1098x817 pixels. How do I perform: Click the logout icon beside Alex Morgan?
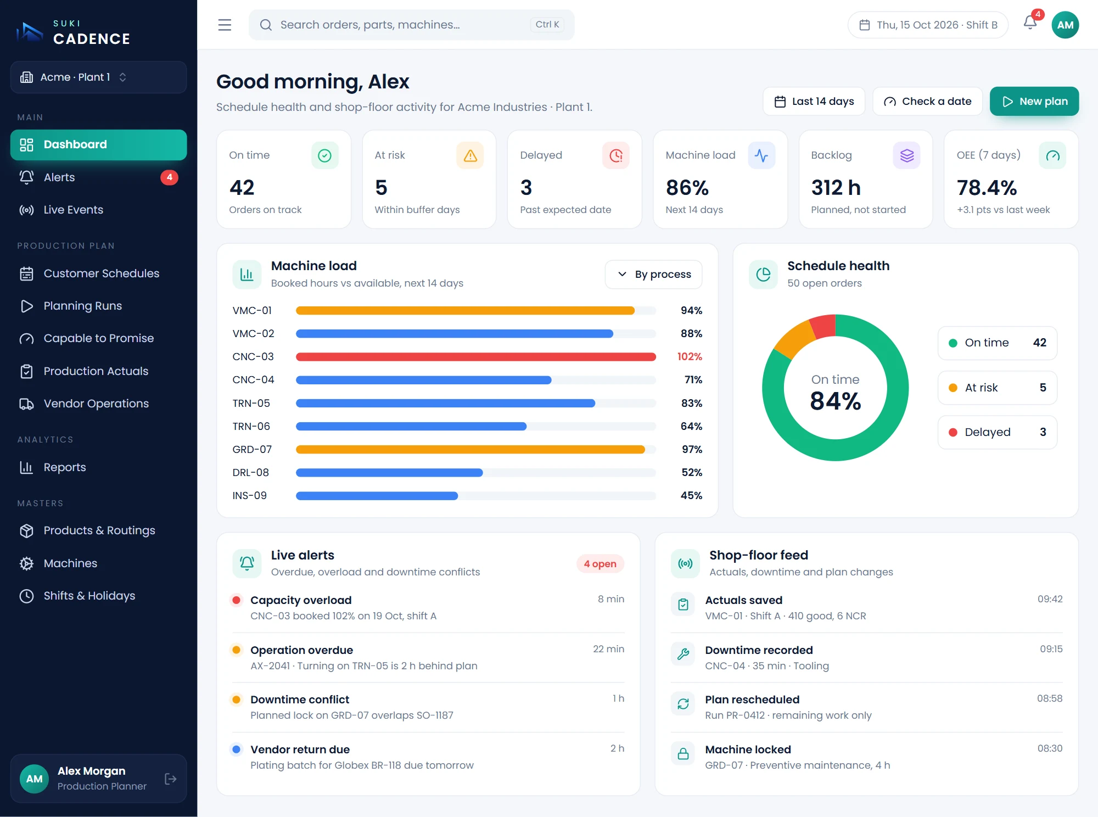point(171,779)
